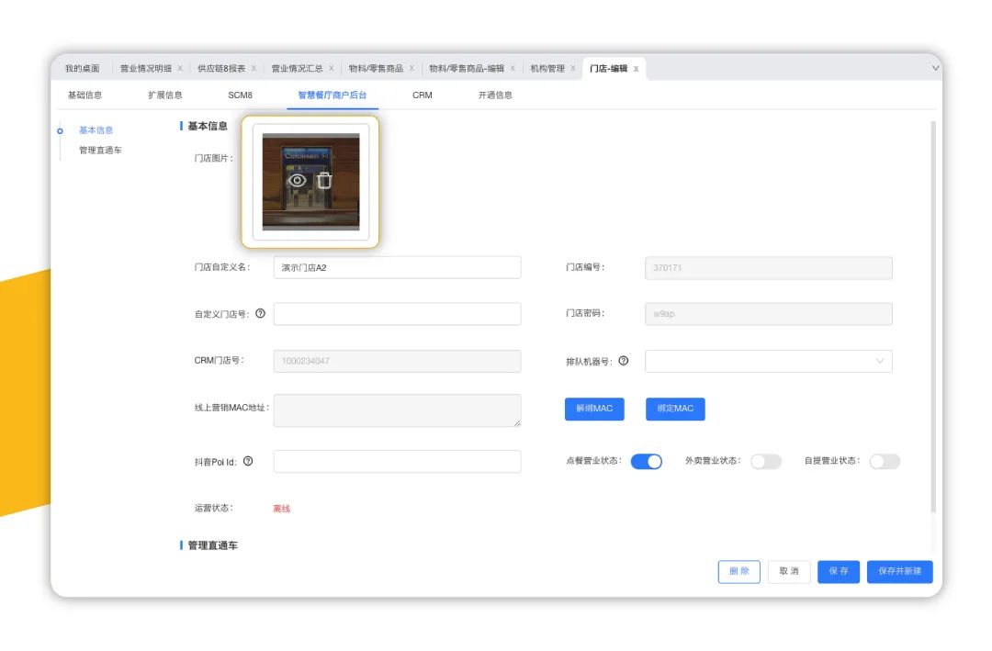This screenshot has height=651, width=992.
Task: Click the 门店密码 disabled field
Action: (769, 314)
